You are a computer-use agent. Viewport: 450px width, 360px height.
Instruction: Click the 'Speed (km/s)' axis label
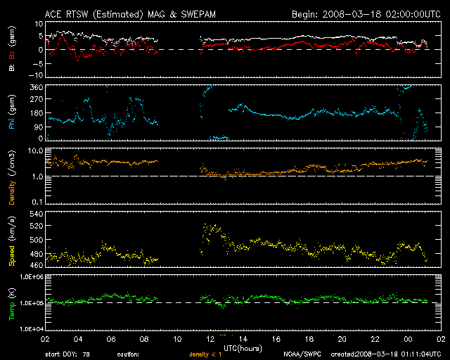pos(12,241)
